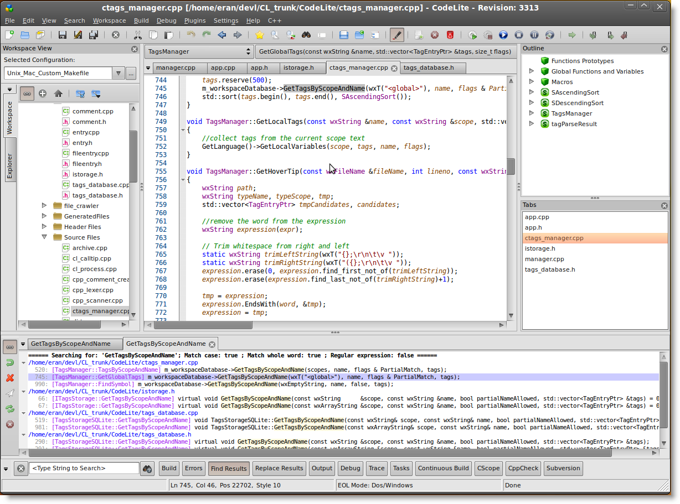
Task: Open the Replace Results pane
Action: tap(279, 468)
